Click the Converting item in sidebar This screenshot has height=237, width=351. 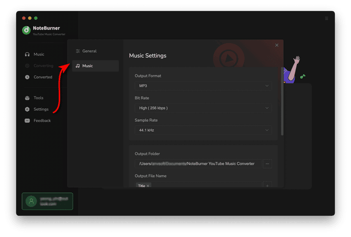[43, 66]
